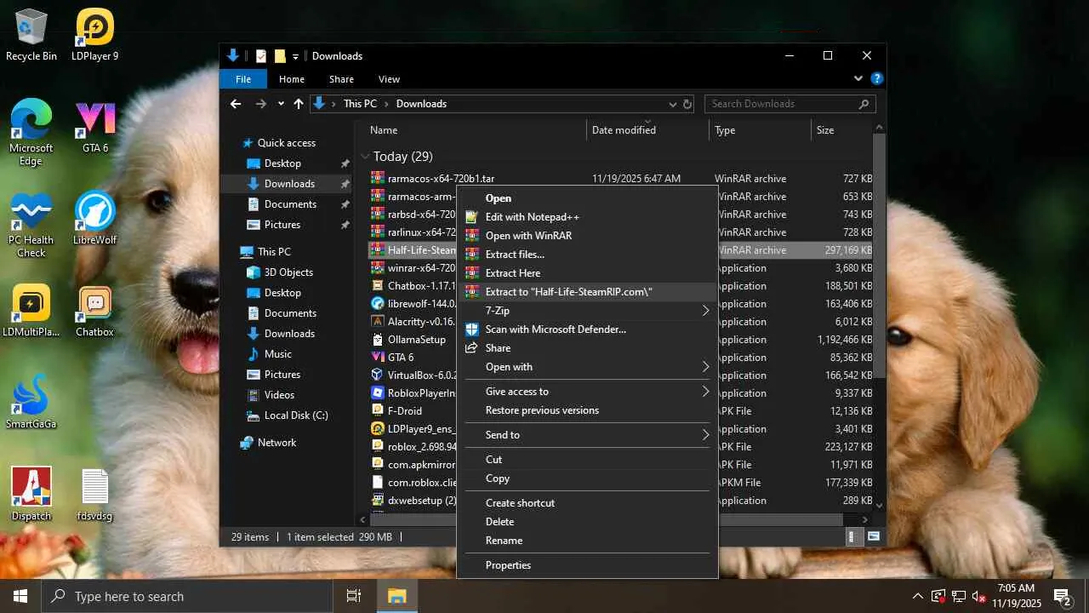The image size is (1089, 613).
Task: Sort by Type column header
Action: coord(761,130)
